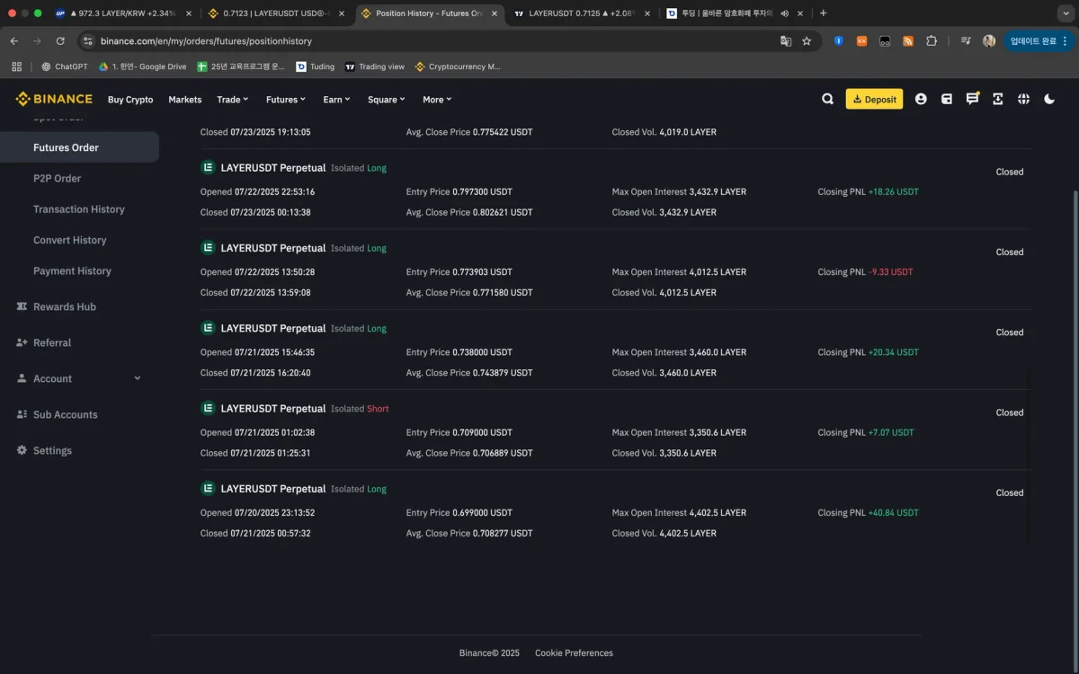Open Buy Crypto in navigation

[130, 99]
